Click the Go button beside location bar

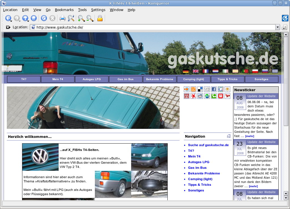[284, 27]
